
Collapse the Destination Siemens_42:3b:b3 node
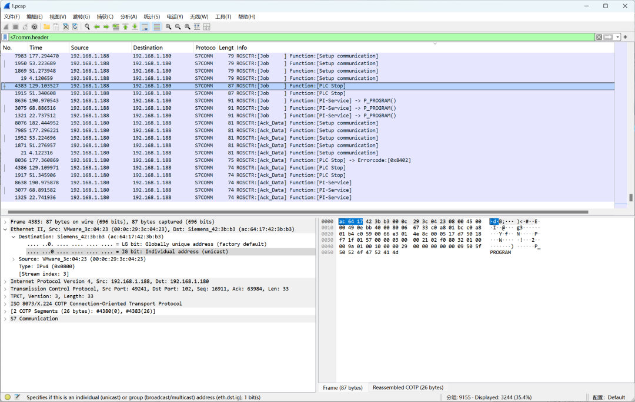tap(14, 237)
